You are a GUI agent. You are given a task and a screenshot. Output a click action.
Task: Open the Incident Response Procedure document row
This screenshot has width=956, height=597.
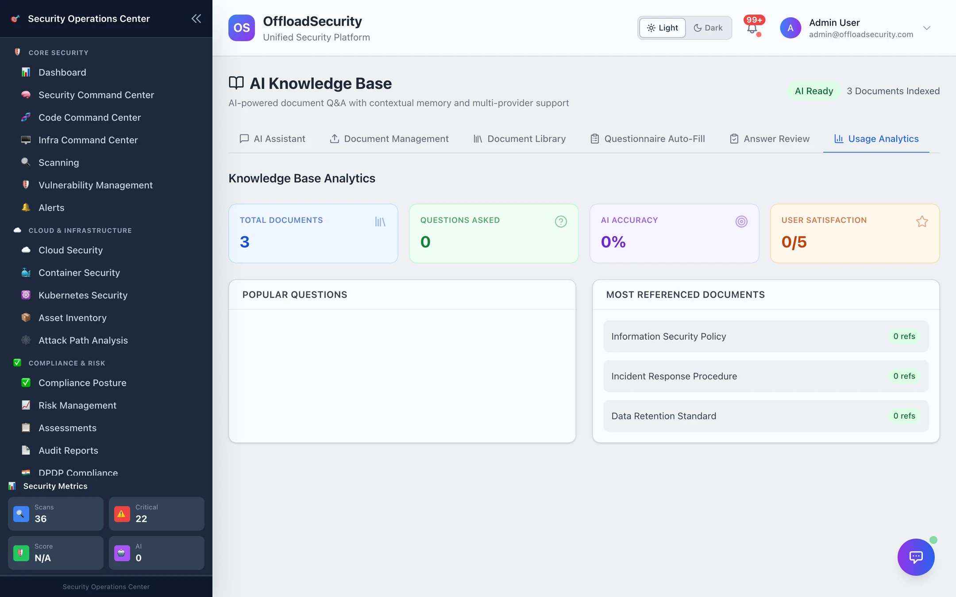click(x=766, y=376)
